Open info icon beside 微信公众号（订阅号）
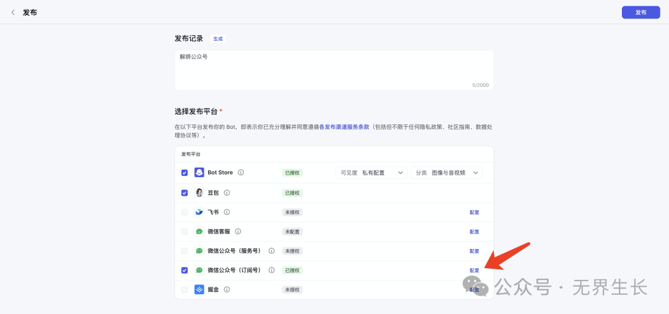Screen dimensions: 669x314 pos(271,270)
